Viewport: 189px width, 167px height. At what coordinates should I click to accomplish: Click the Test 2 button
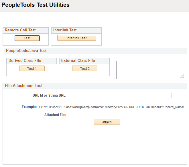click(x=85, y=68)
